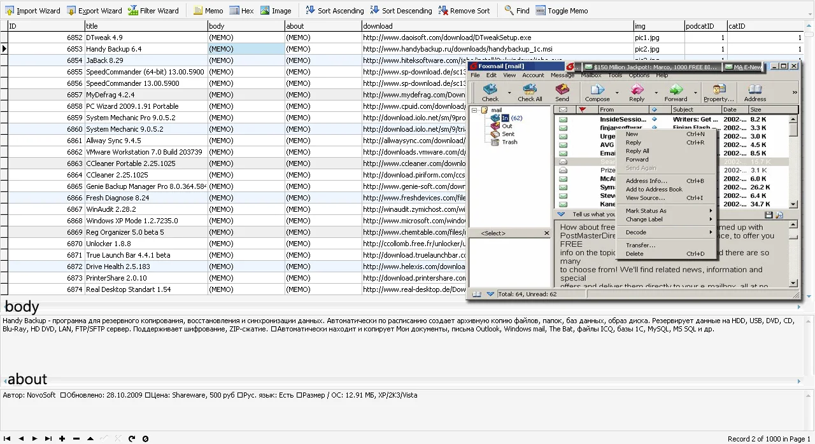815x444 pixels.
Task: Open the Decode submenu arrow
Action: pos(711,232)
